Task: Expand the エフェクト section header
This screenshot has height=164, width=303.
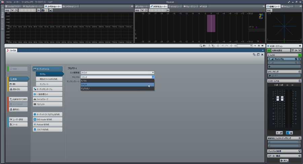Action: pos(284,55)
